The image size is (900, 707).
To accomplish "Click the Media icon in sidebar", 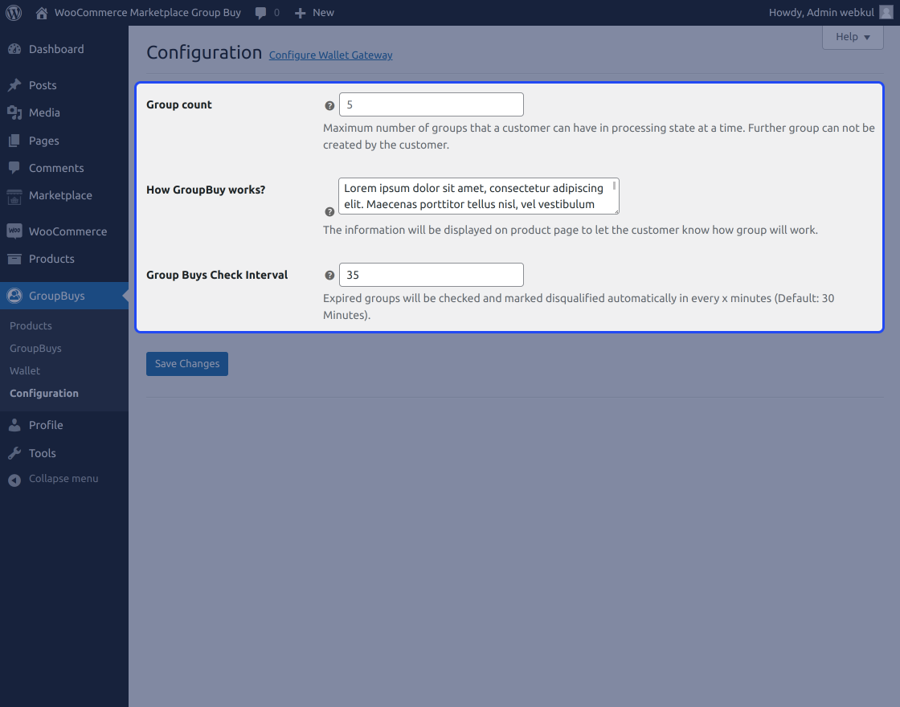I will pyautogui.click(x=14, y=113).
